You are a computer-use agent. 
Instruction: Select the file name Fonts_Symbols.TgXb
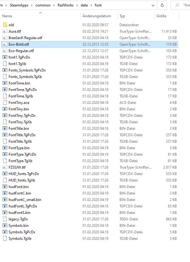tap(25, 77)
